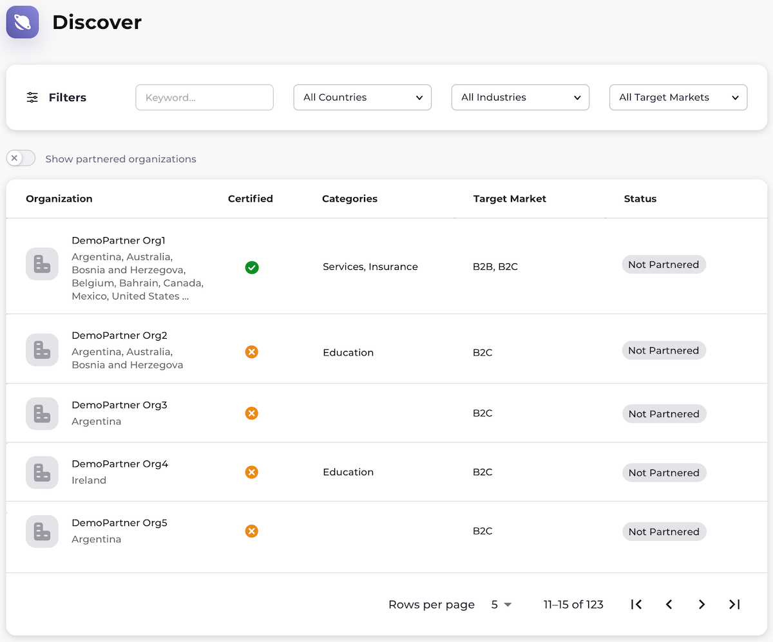The height and width of the screenshot is (642, 773).
Task: Open DemoPartner Org2 organization name
Action: (119, 335)
